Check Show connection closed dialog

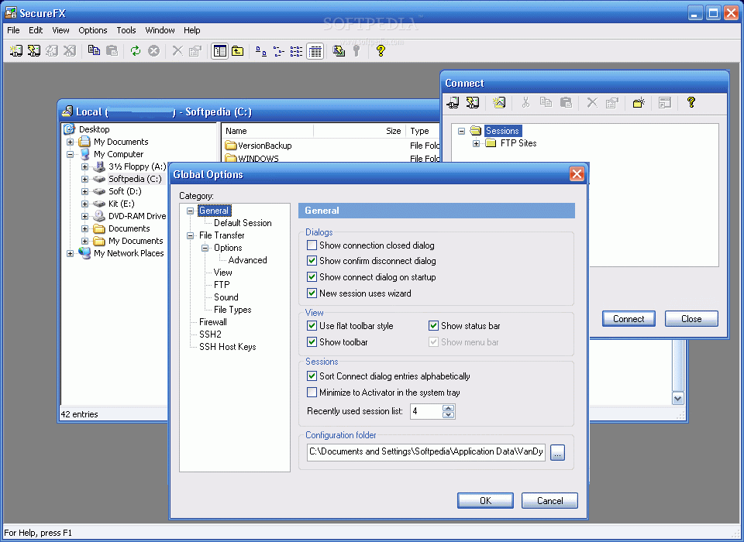312,245
